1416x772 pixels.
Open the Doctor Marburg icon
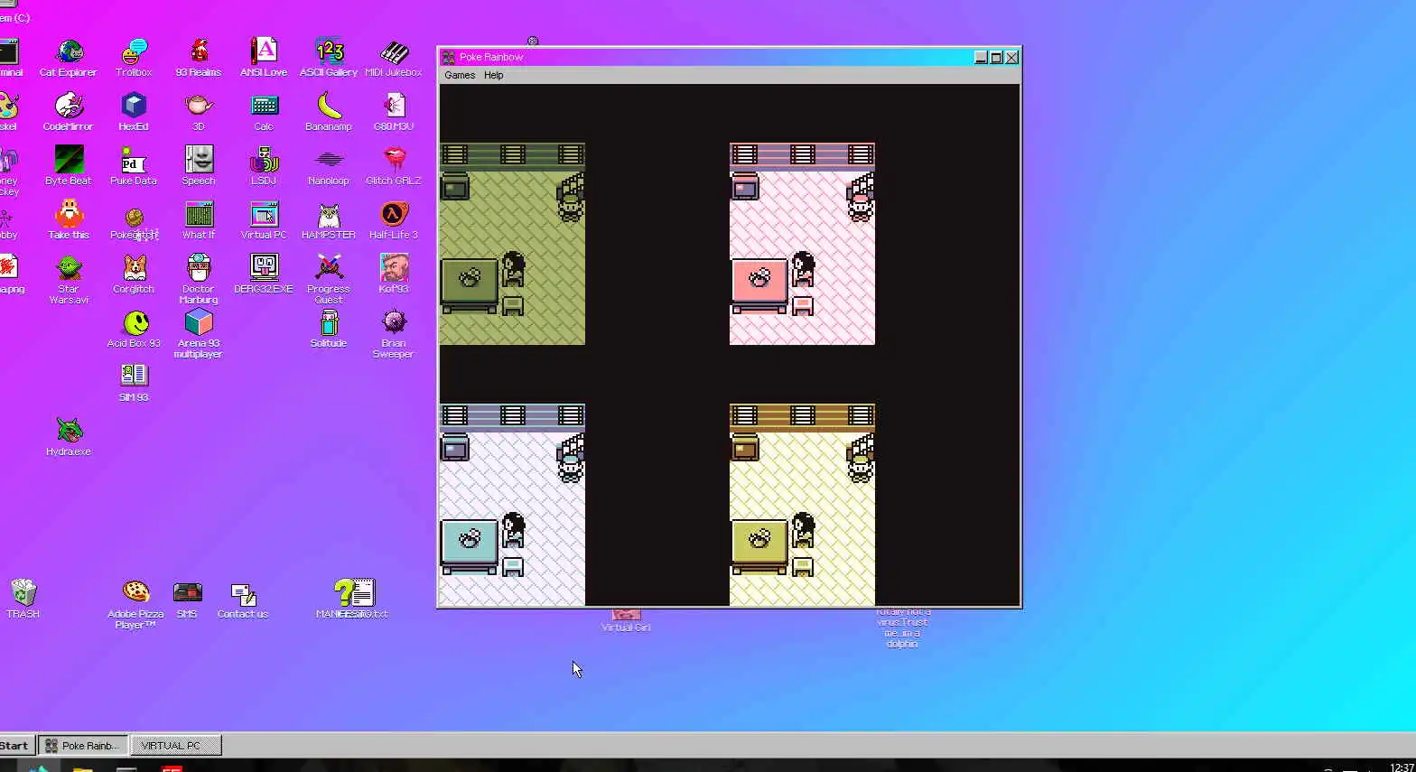click(x=199, y=280)
